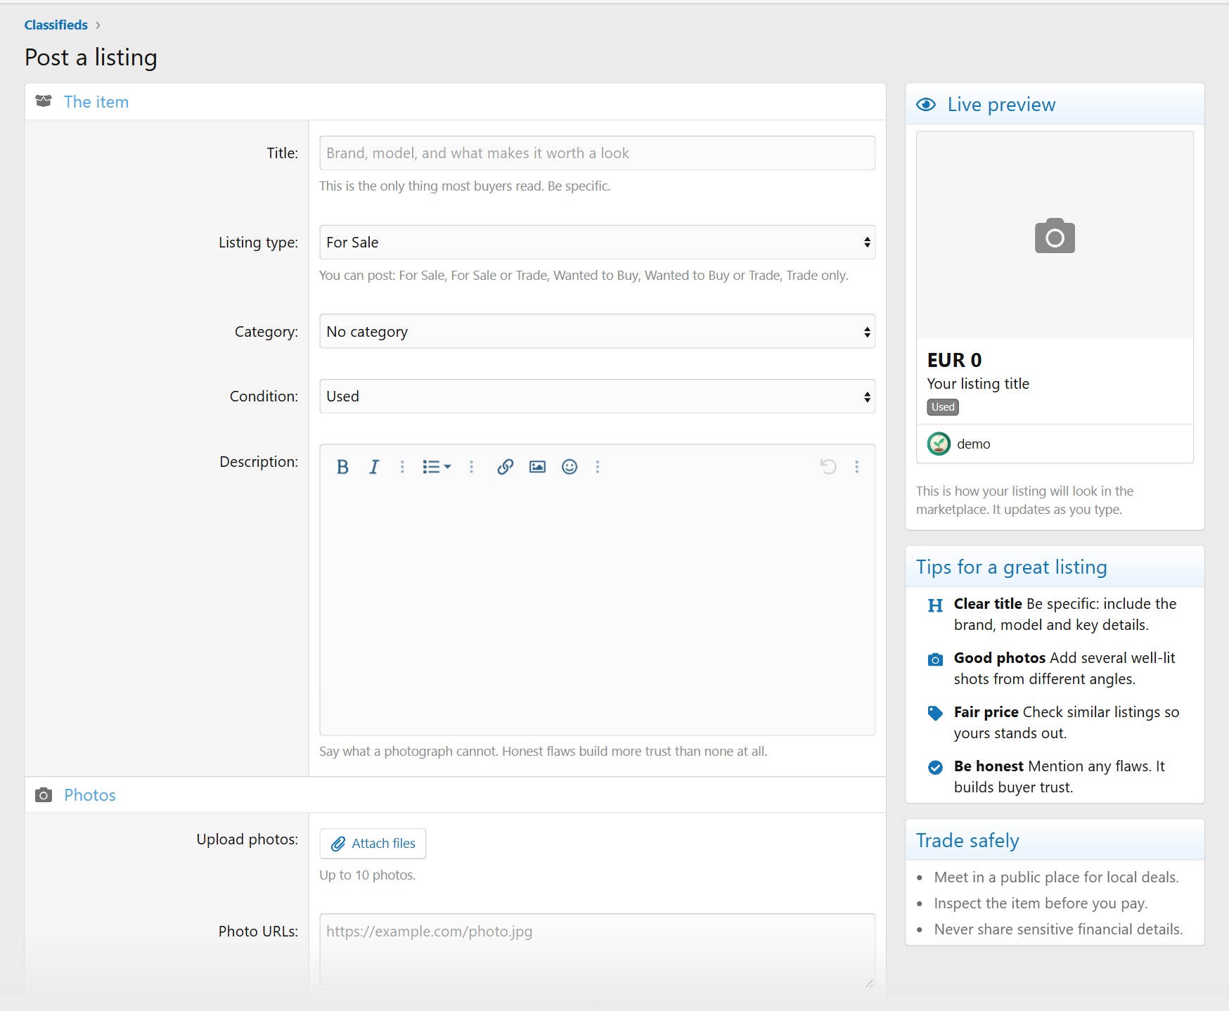Click the Photo URLs text area

coord(597,951)
